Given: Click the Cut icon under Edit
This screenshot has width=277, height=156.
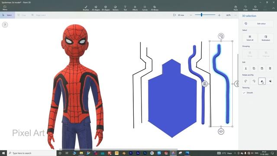Looking at the screenshot, I should coord(246,68).
